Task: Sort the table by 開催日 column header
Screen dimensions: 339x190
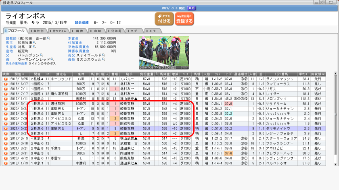Action: 19,74
